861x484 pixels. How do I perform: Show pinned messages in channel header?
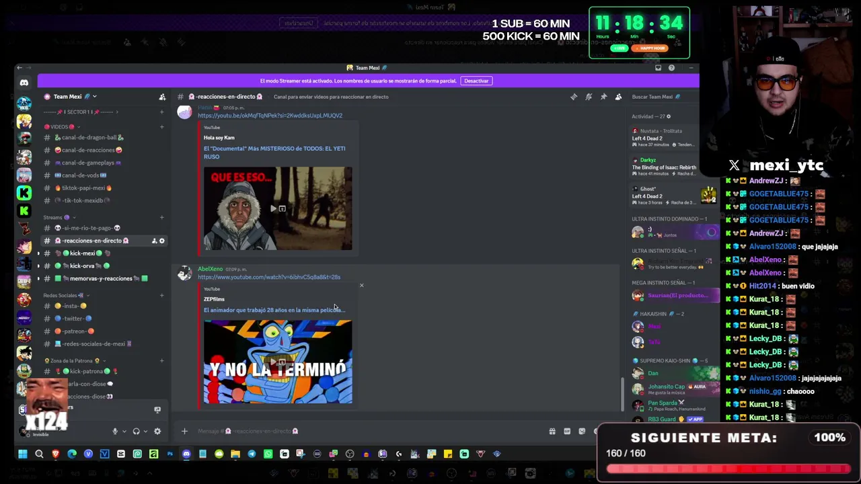603,97
